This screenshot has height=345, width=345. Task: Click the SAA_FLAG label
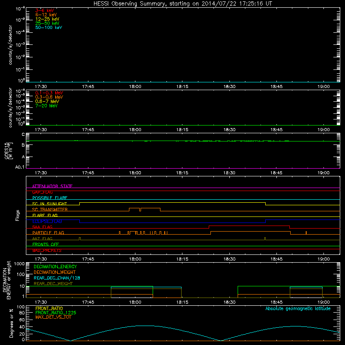tap(42, 227)
